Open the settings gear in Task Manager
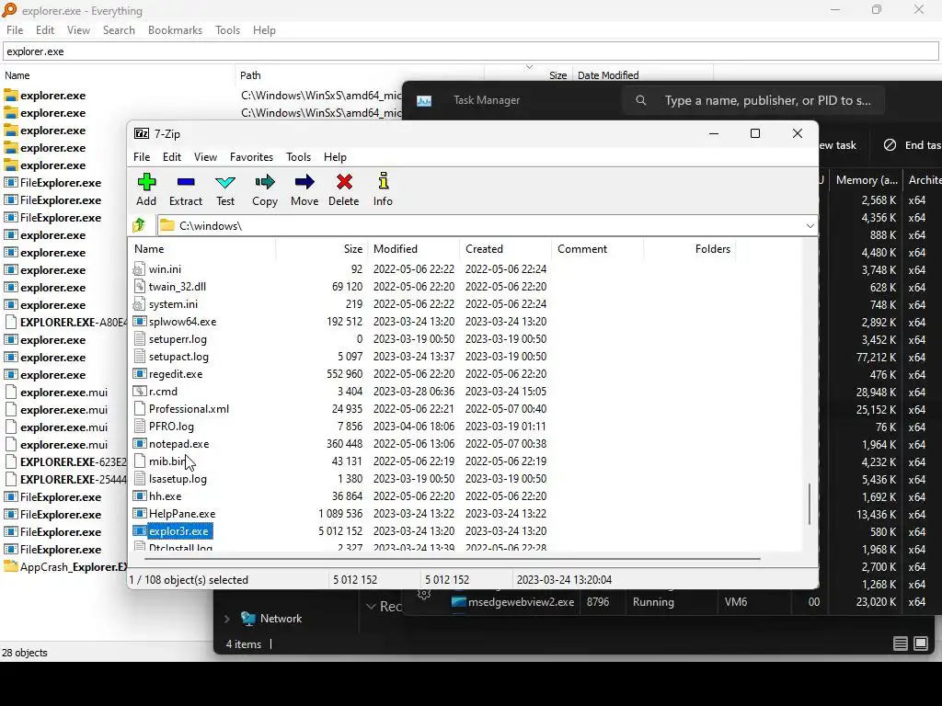 (424, 595)
